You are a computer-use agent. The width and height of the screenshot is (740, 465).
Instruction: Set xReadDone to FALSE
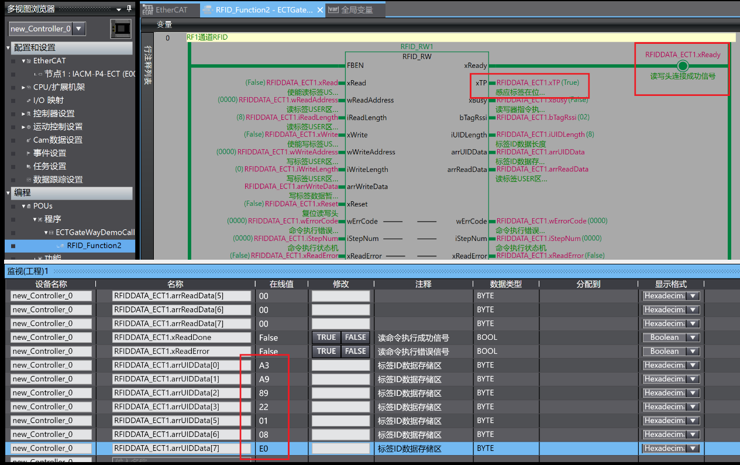point(355,337)
